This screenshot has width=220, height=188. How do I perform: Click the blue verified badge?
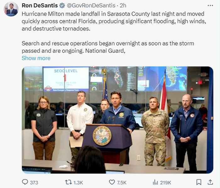(x=62, y=6)
